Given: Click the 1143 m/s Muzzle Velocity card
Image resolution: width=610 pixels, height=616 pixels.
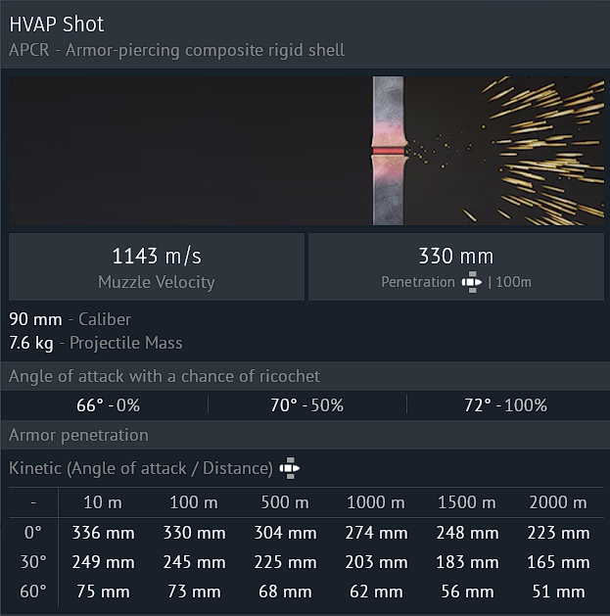Looking at the screenshot, I should coord(157,266).
